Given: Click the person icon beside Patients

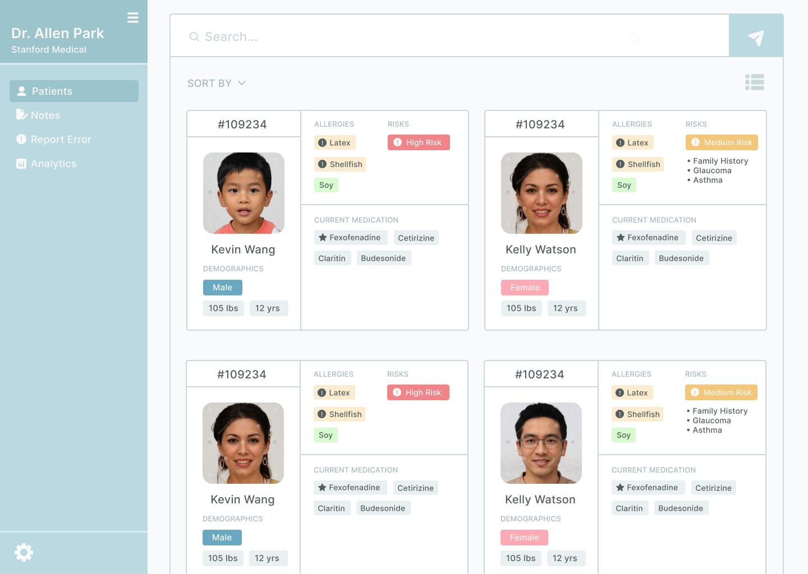Looking at the screenshot, I should click(22, 91).
